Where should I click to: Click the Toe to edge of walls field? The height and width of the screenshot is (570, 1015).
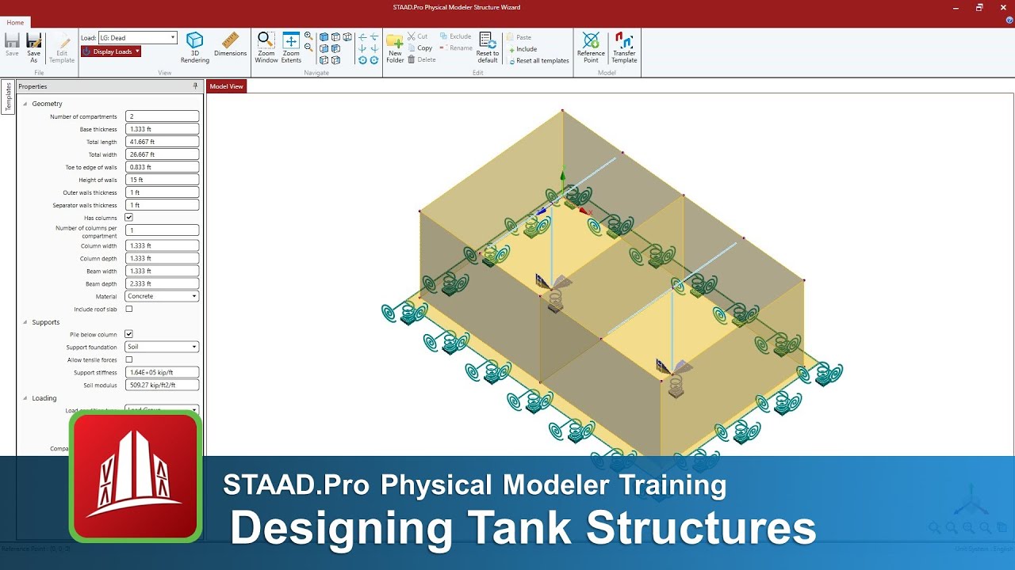click(162, 167)
